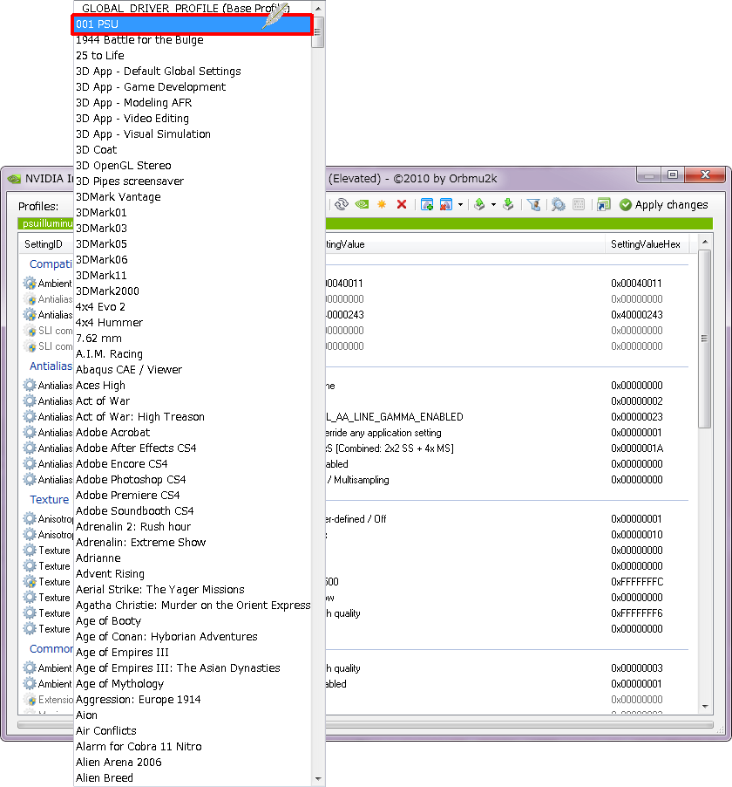Choose the 1944 Battle for the Bulge profile

click(193, 39)
